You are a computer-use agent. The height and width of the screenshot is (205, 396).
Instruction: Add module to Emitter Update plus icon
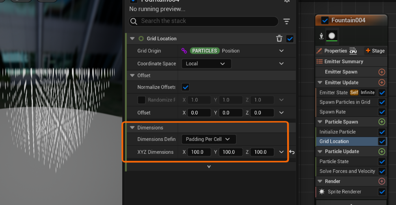(382, 82)
